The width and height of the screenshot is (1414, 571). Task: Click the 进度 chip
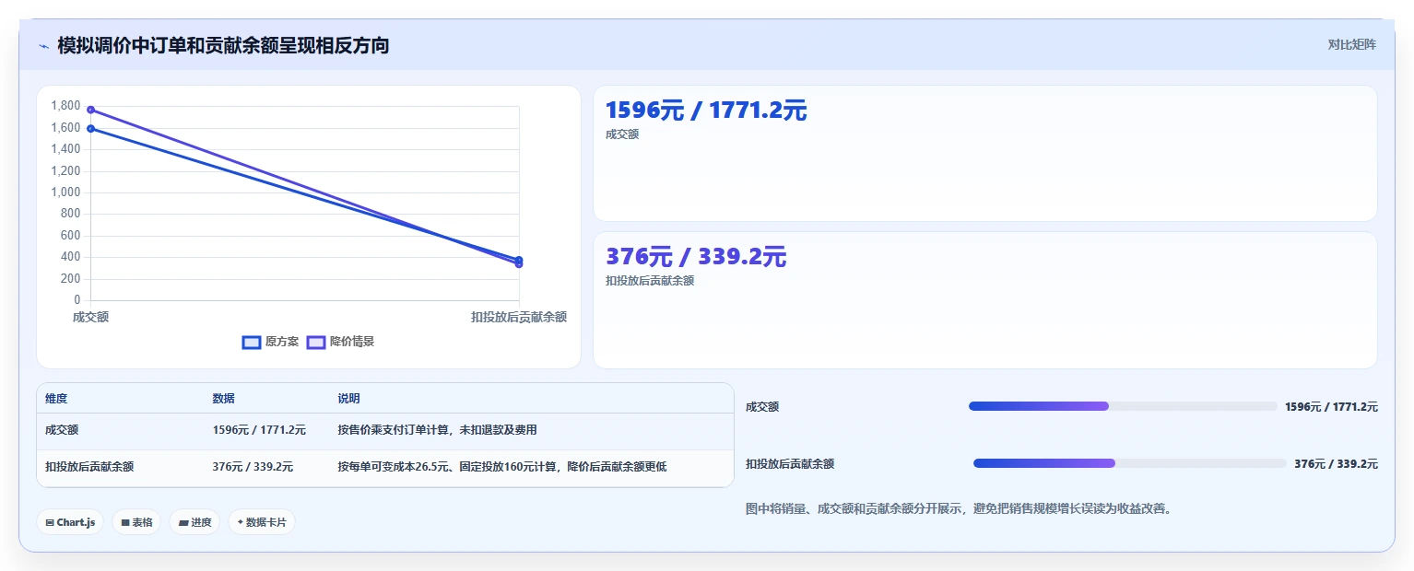click(x=194, y=522)
